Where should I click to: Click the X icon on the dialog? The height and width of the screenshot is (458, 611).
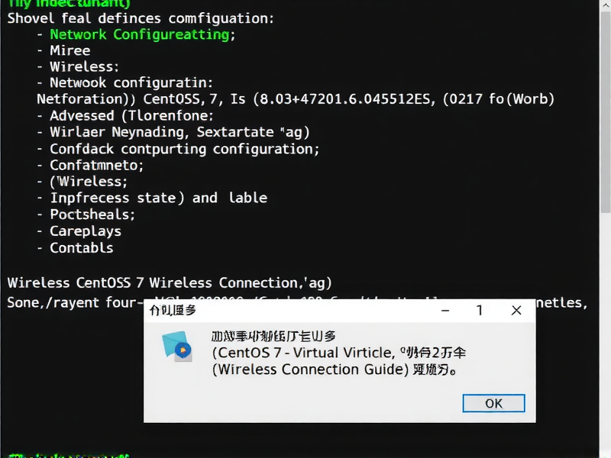click(516, 310)
